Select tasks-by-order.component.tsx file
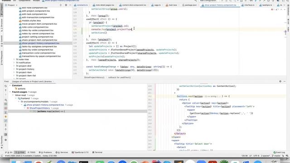Image resolution: width=290 pixels, height=163 pixels. (x=37, y=50)
